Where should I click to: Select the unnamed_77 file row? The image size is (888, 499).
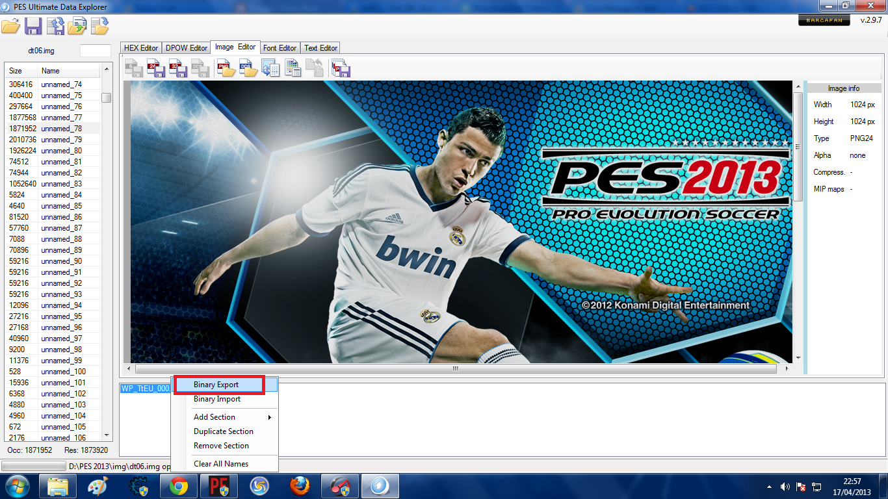pos(53,118)
